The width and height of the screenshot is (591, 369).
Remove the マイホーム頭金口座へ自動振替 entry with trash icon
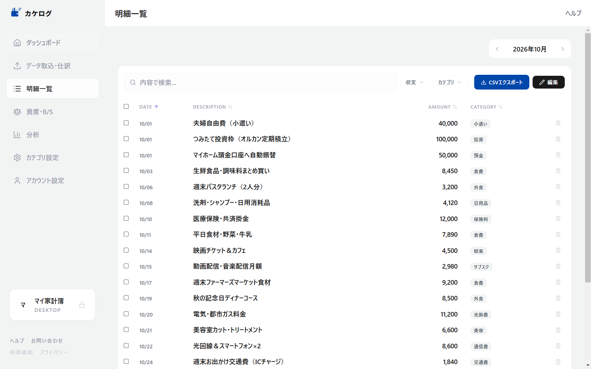coord(558,155)
